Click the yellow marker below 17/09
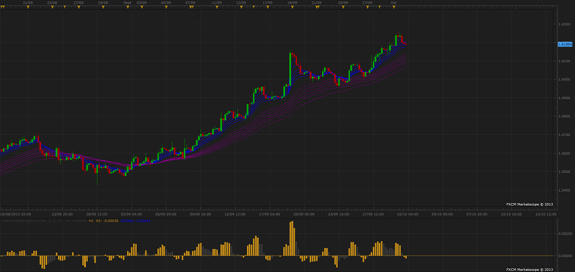 (x=266, y=7)
